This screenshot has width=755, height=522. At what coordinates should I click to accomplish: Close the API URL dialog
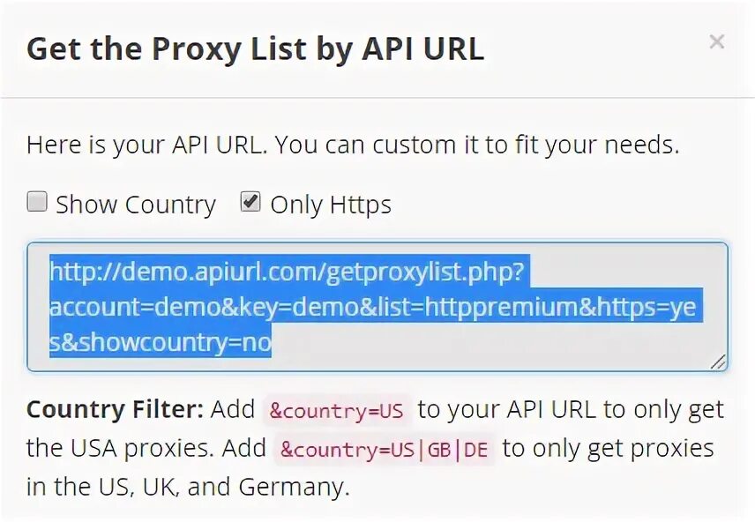(716, 41)
